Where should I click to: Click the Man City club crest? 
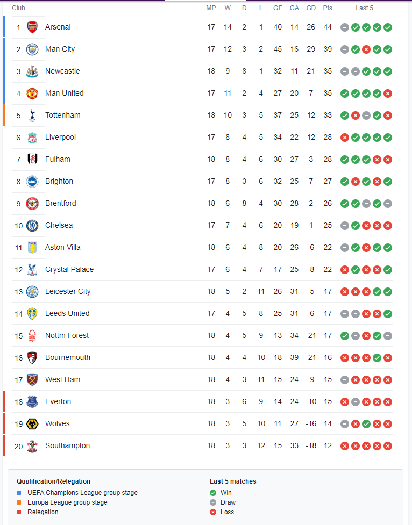click(x=32, y=49)
